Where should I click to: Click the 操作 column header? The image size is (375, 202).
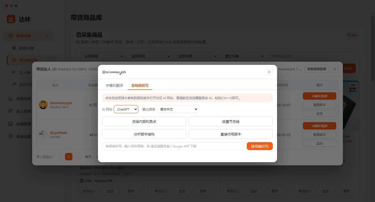click(x=319, y=85)
